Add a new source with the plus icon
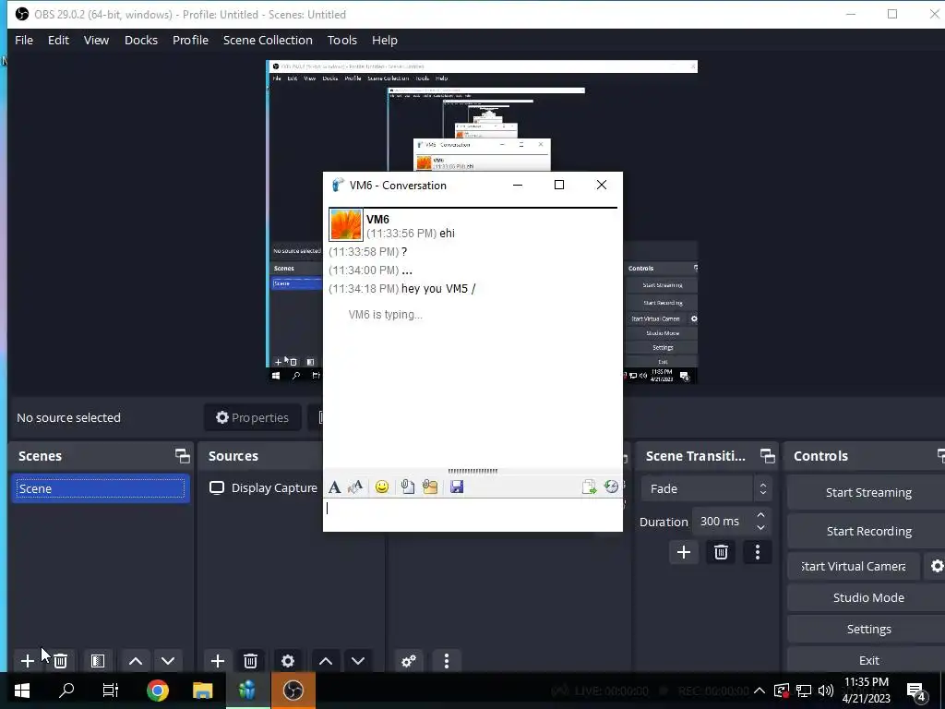 [218, 661]
